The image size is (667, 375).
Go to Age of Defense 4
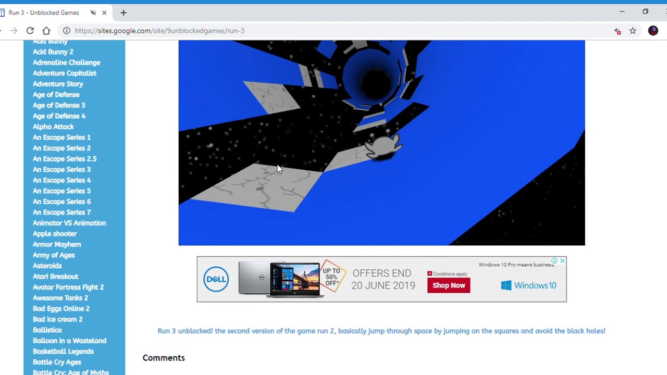click(x=59, y=116)
